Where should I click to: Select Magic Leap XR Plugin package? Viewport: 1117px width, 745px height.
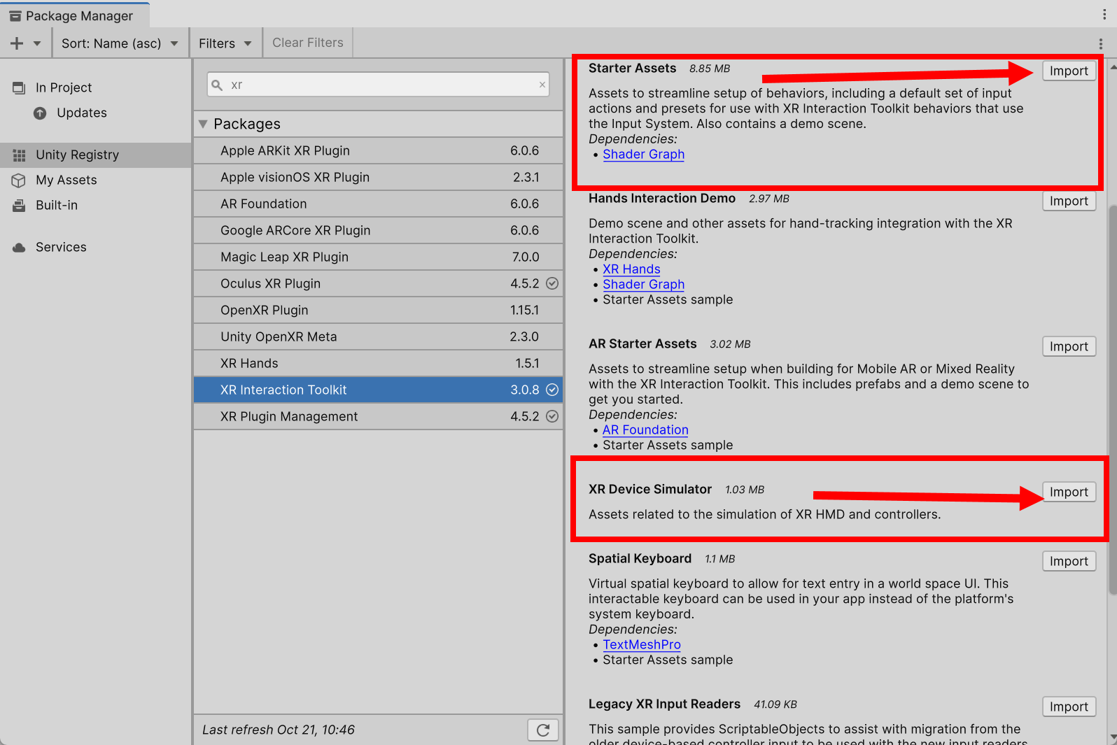click(378, 257)
